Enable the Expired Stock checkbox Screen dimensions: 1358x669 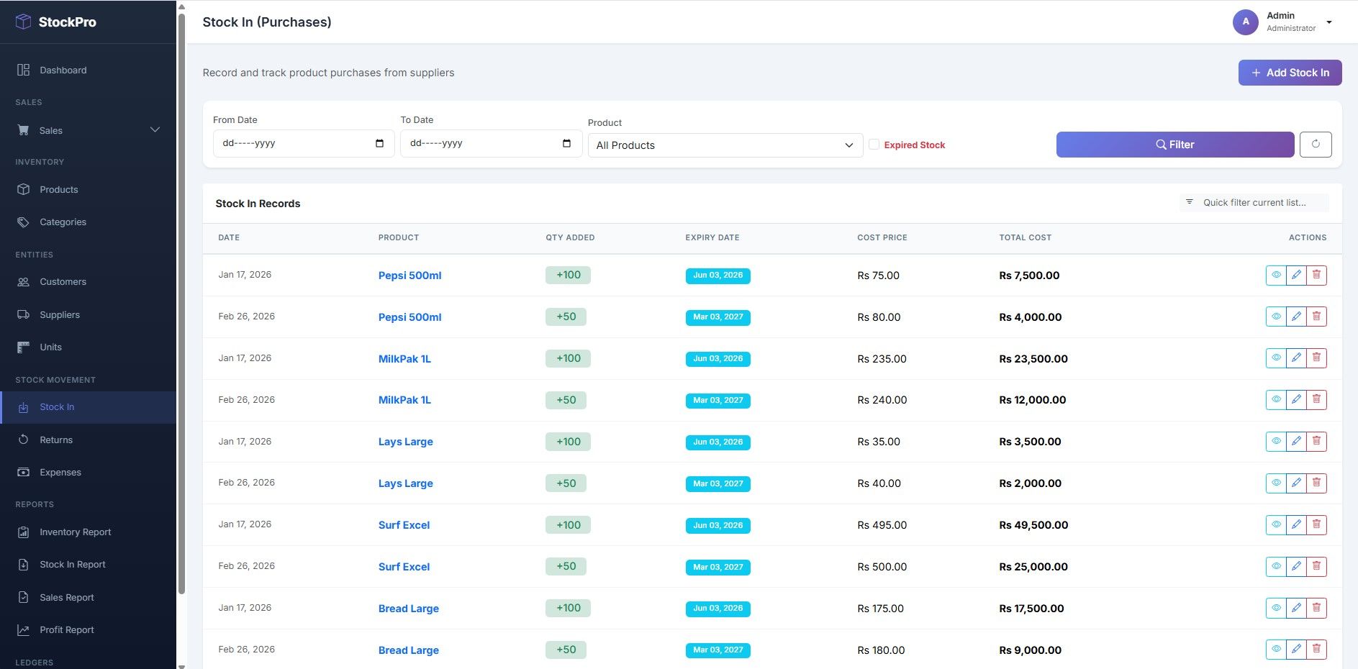[x=874, y=145]
